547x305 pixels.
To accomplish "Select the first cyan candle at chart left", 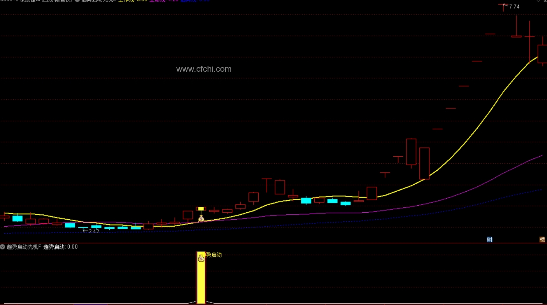I will (18, 218).
